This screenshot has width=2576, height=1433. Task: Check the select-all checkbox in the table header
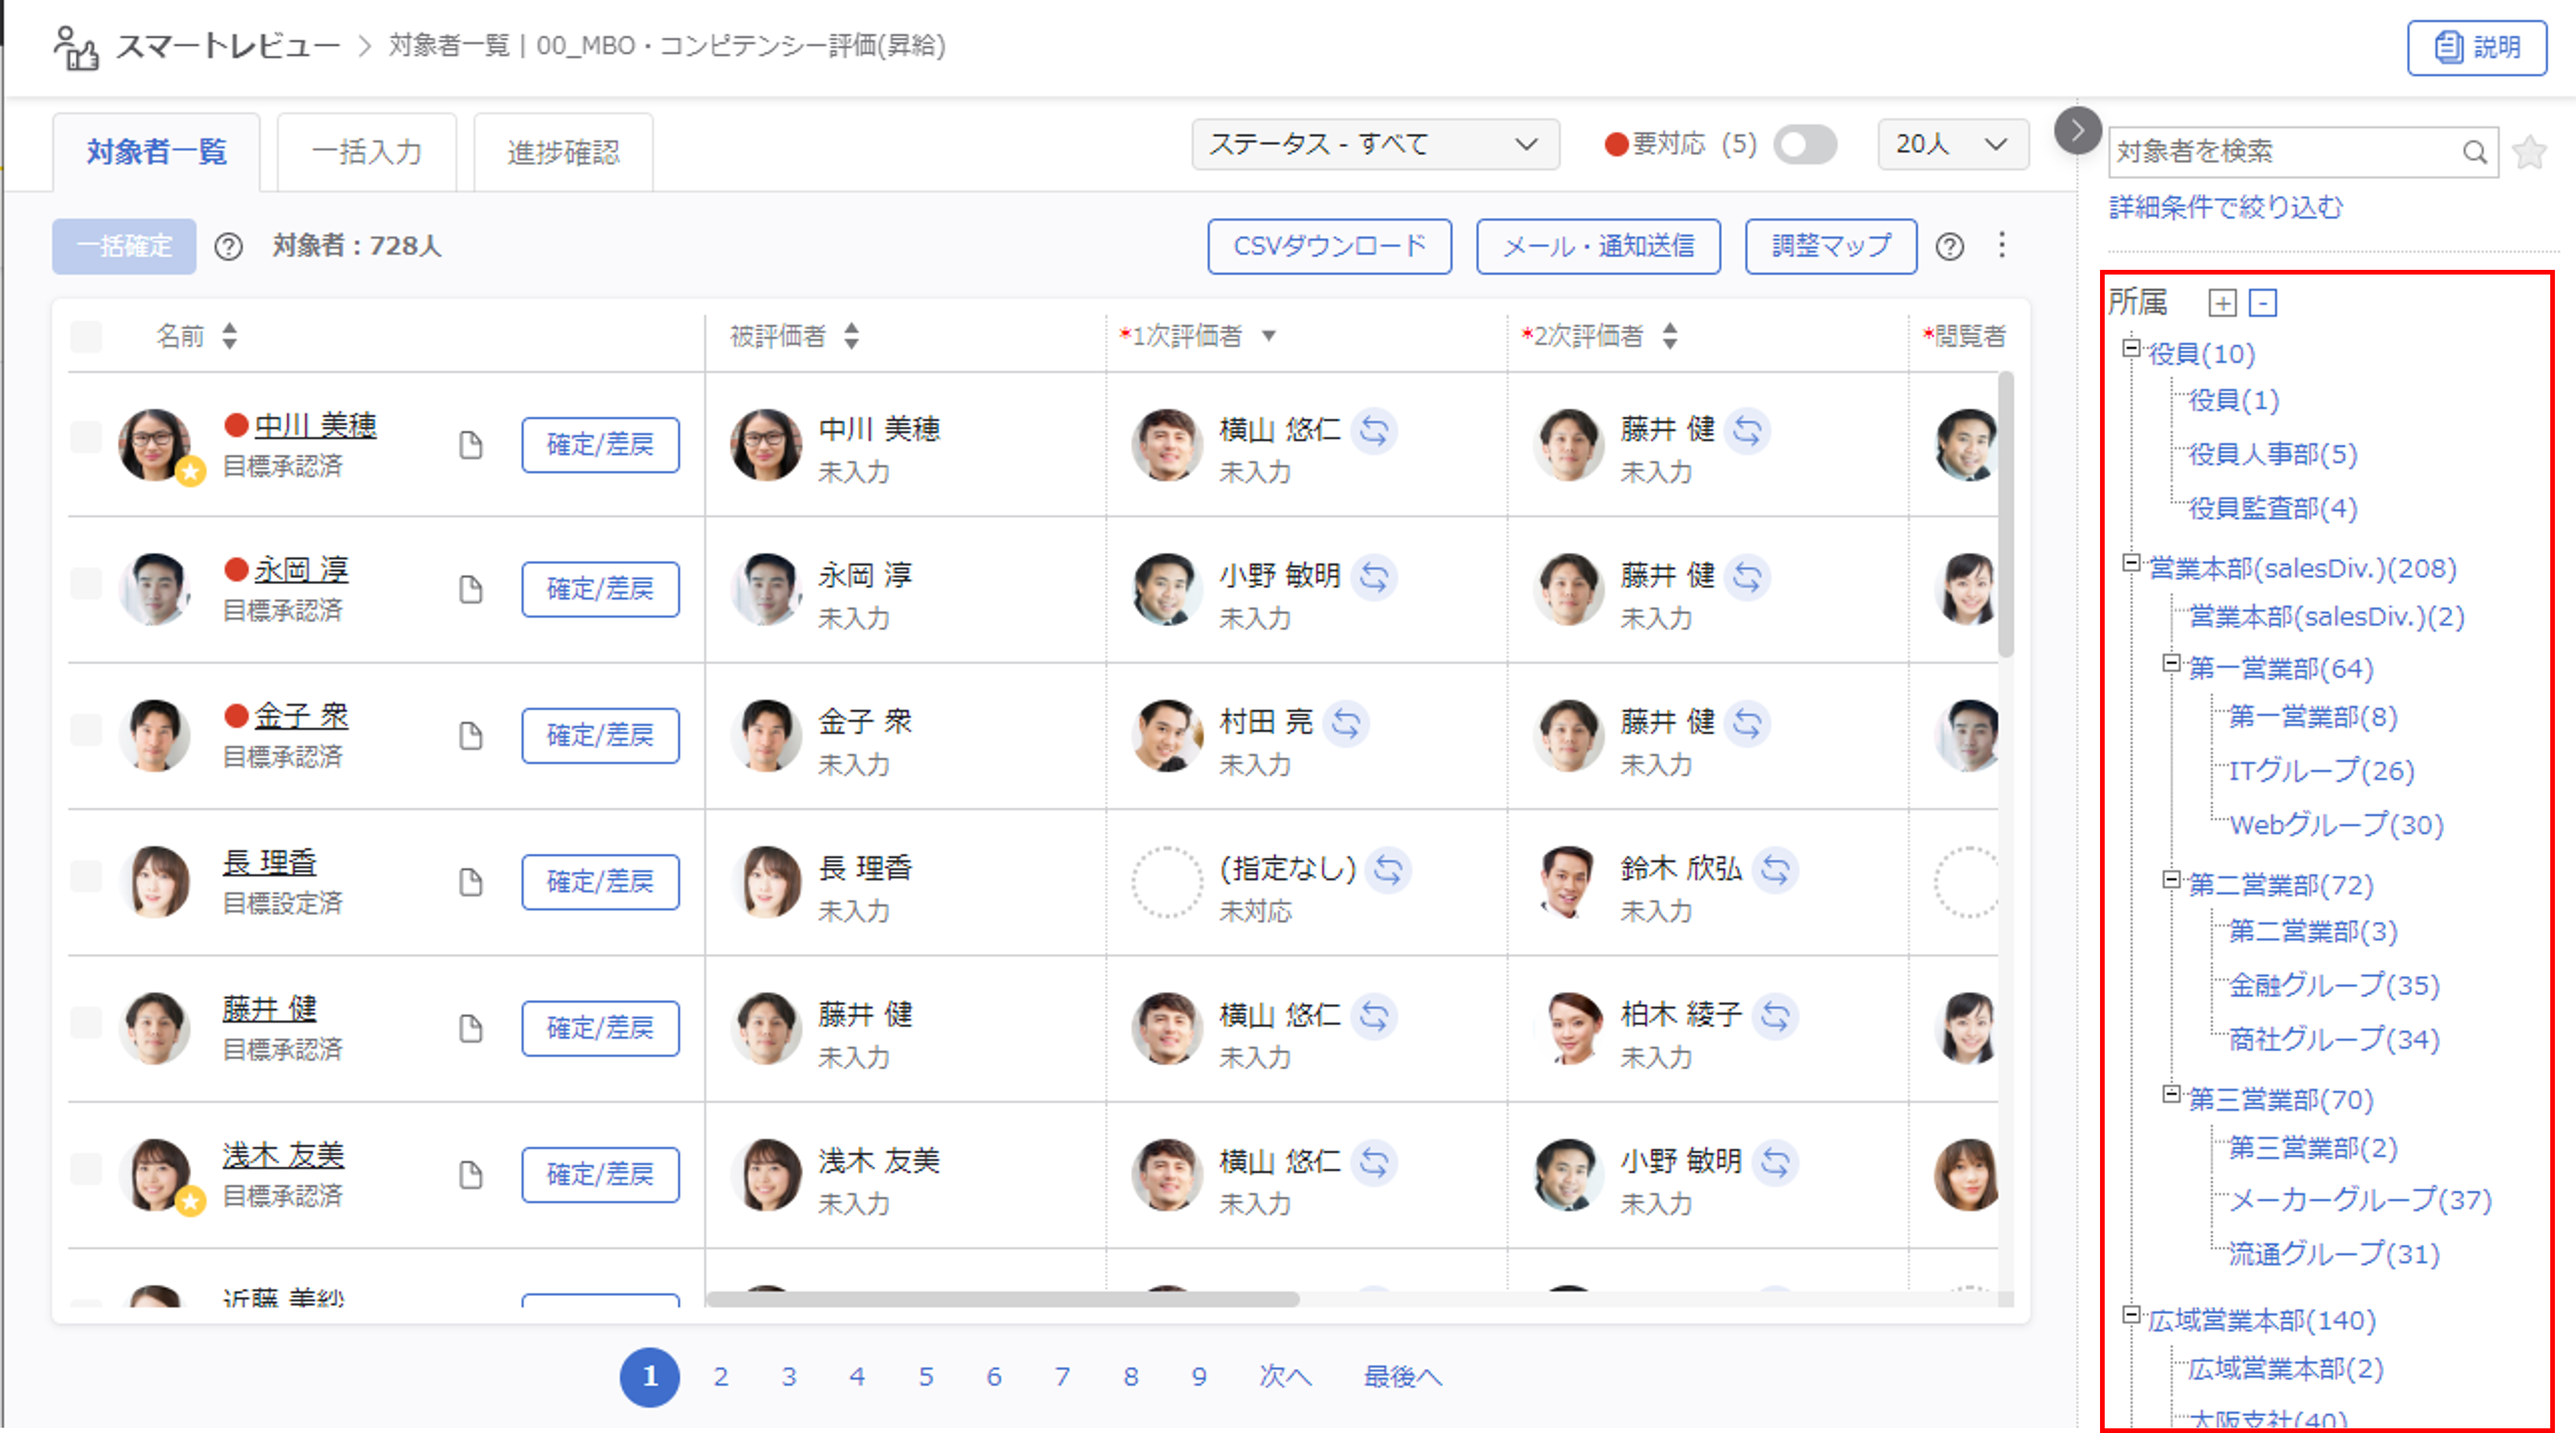click(86, 336)
